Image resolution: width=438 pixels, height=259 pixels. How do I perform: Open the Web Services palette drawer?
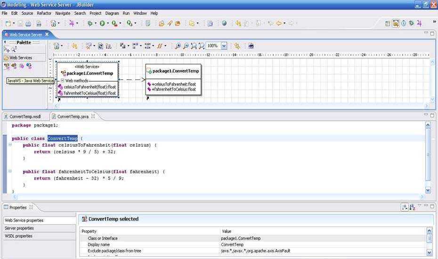pos(24,58)
